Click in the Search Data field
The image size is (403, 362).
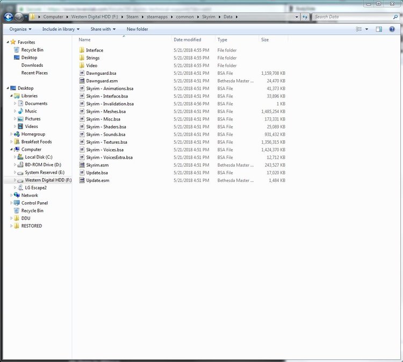352,17
